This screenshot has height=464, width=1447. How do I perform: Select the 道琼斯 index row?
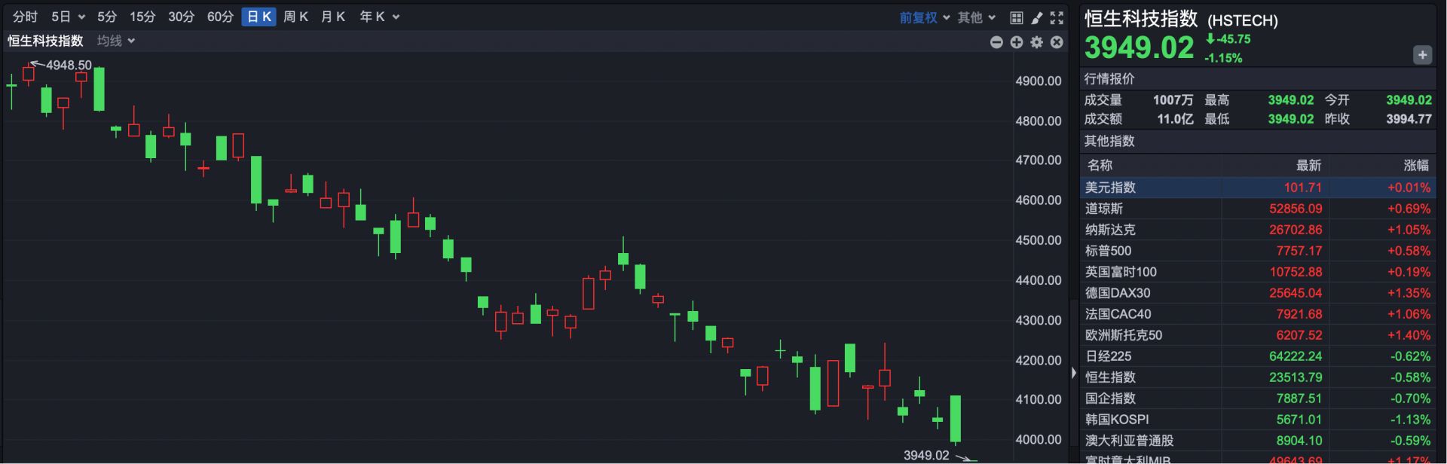(x=1258, y=209)
